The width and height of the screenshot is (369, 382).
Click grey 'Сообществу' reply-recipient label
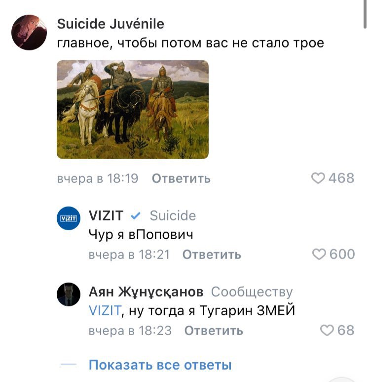(x=252, y=292)
